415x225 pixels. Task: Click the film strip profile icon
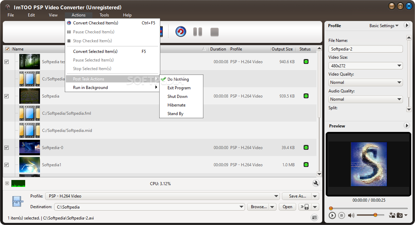(17, 201)
